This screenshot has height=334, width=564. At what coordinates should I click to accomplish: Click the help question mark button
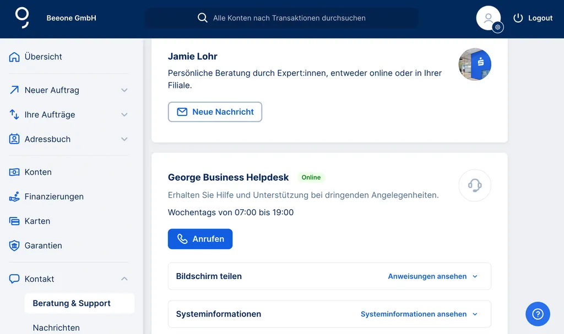(538, 314)
